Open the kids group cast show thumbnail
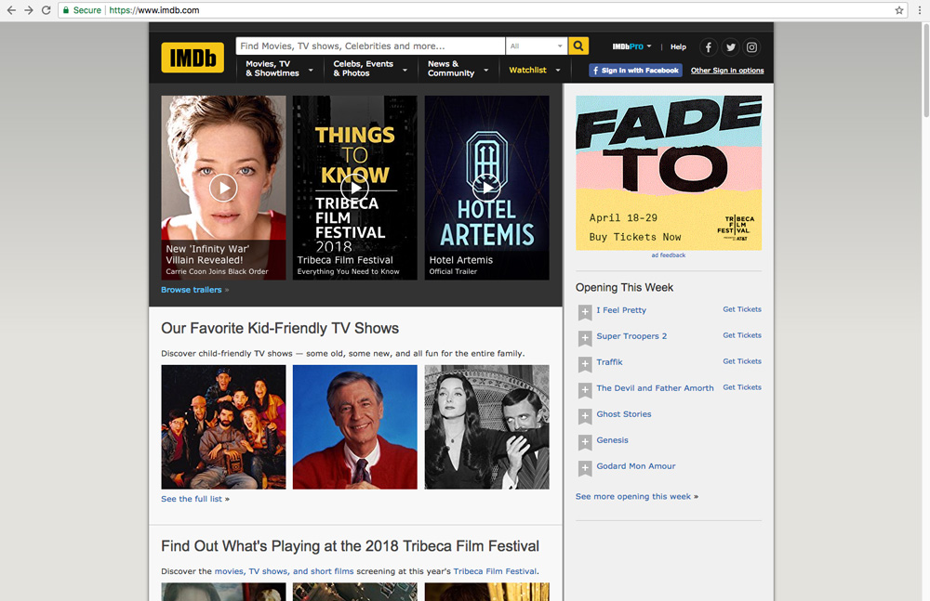 [223, 426]
